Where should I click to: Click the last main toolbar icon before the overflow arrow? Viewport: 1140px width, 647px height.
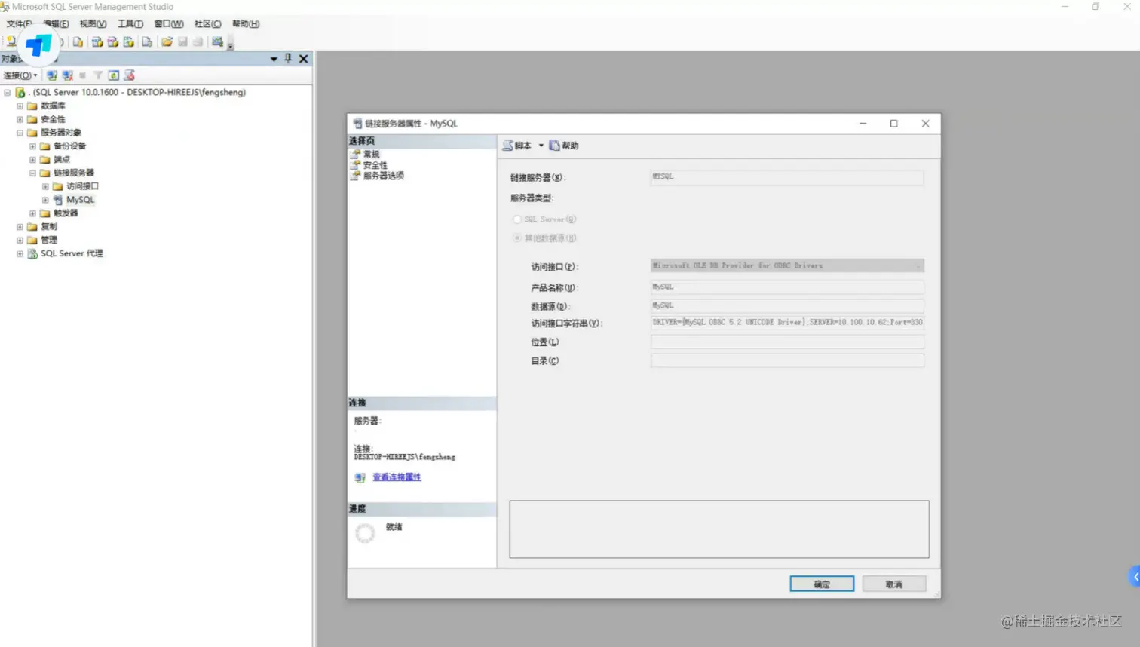[x=217, y=42]
